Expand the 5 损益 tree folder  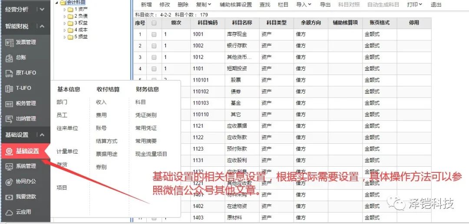[65, 37]
